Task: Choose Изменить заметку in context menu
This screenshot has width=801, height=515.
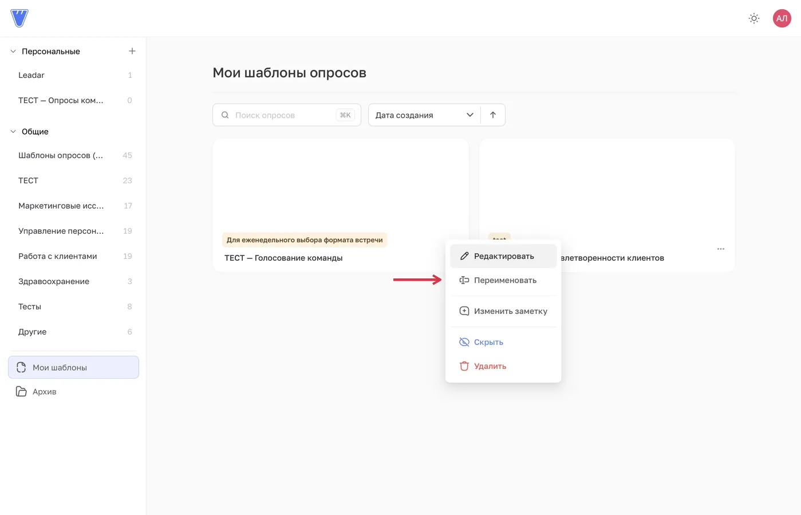Action: tap(503, 311)
